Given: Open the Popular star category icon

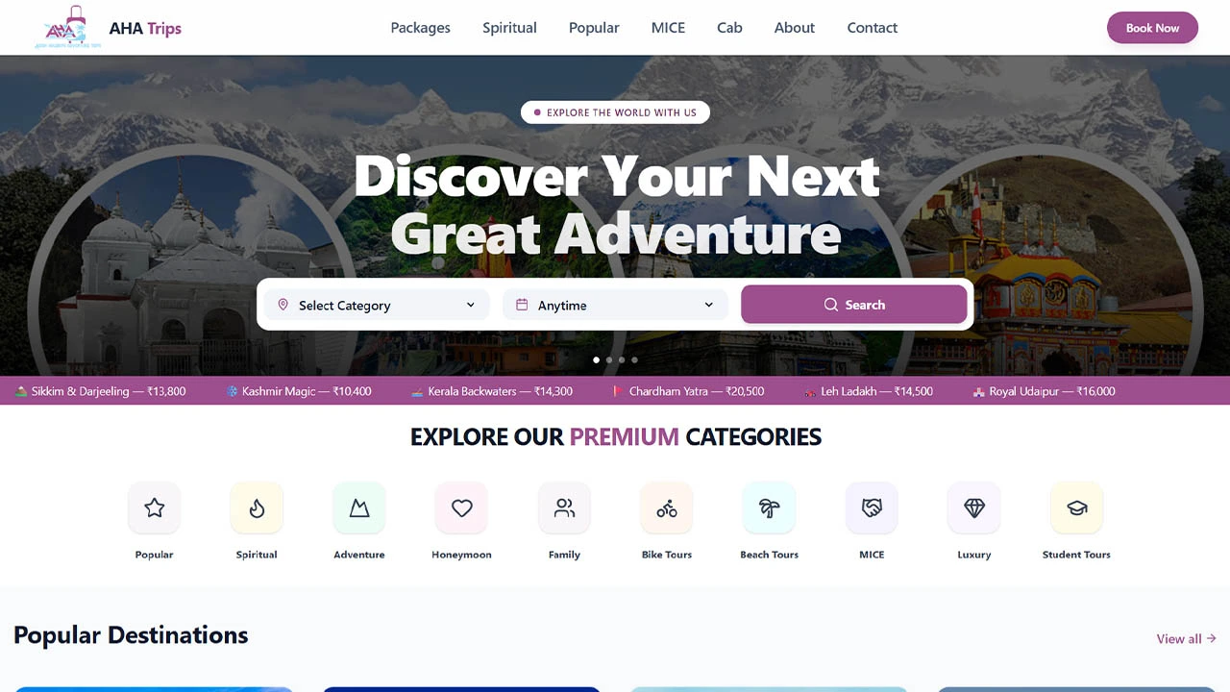Looking at the screenshot, I should coord(154,507).
